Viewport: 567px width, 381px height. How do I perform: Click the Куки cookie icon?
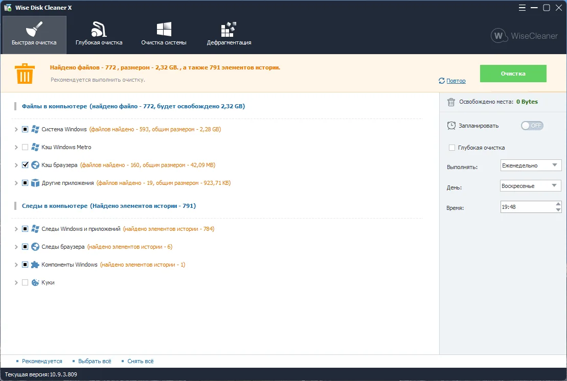[35, 282]
